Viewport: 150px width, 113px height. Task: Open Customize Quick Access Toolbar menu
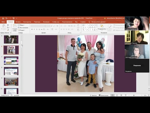[x=16, y=18]
